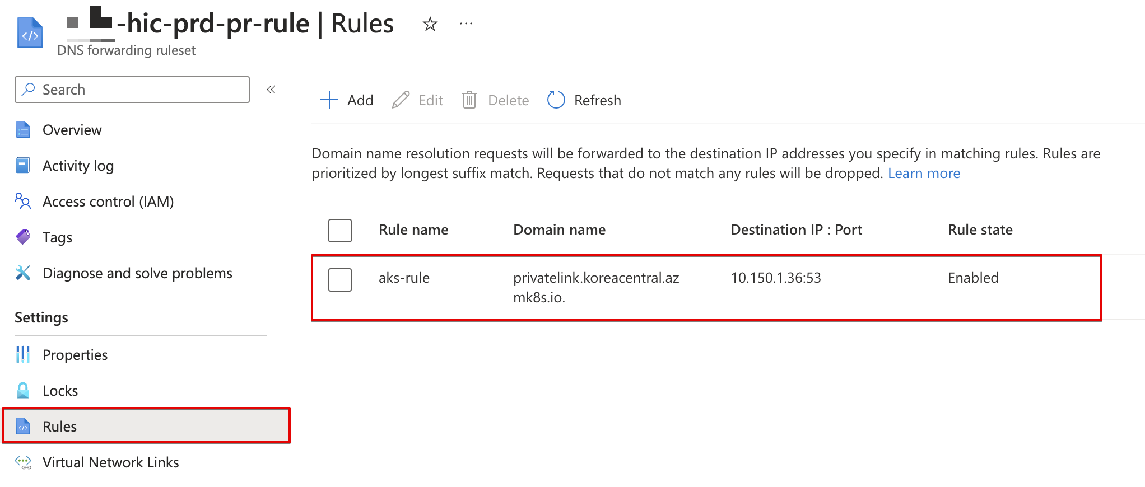Image resolution: width=1145 pixels, height=487 pixels.
Task: Click the Enabled rule state cell
Action: click(973, 278)
